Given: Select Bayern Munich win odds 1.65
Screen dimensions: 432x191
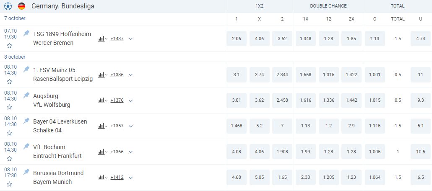Looking at the screenshot, I should 282,177.
